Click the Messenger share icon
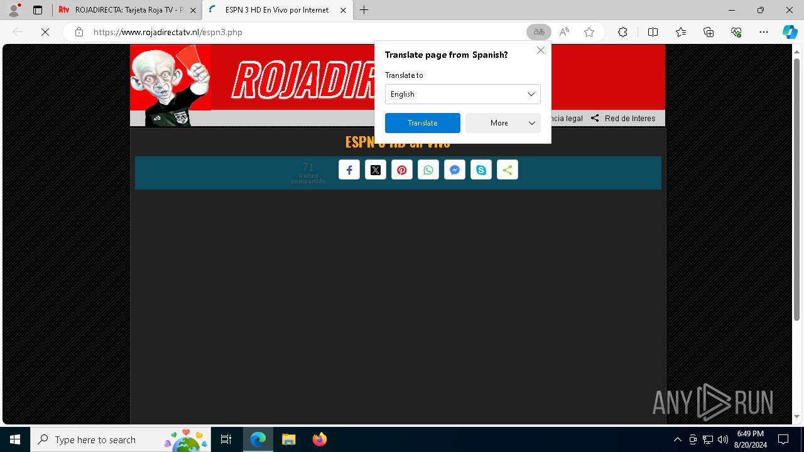This screenshot has height=452, width=804. [455, 170]
